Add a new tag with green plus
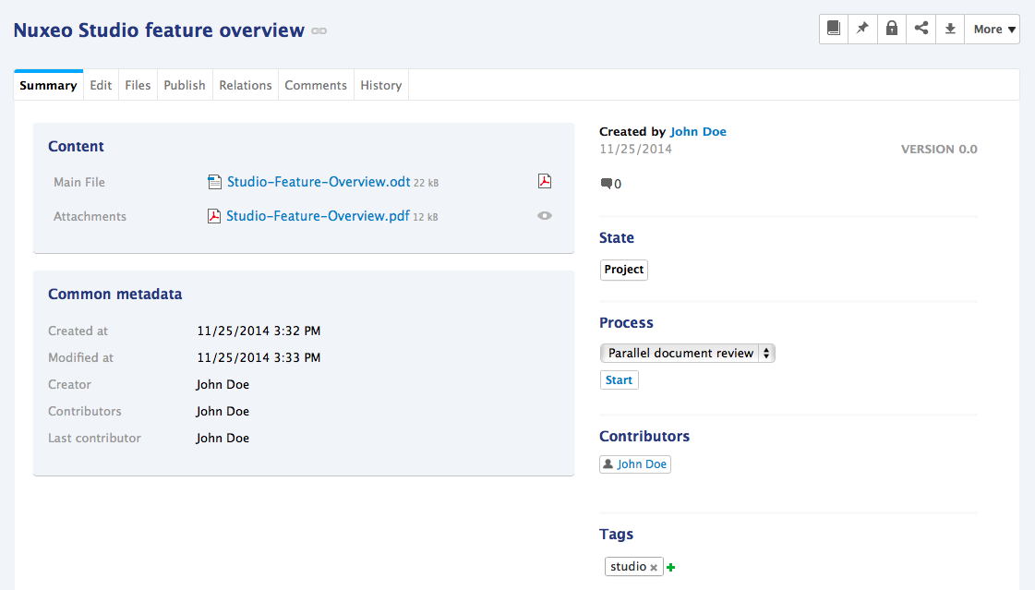The image size is (1035, 590). (x=670, y=567)
